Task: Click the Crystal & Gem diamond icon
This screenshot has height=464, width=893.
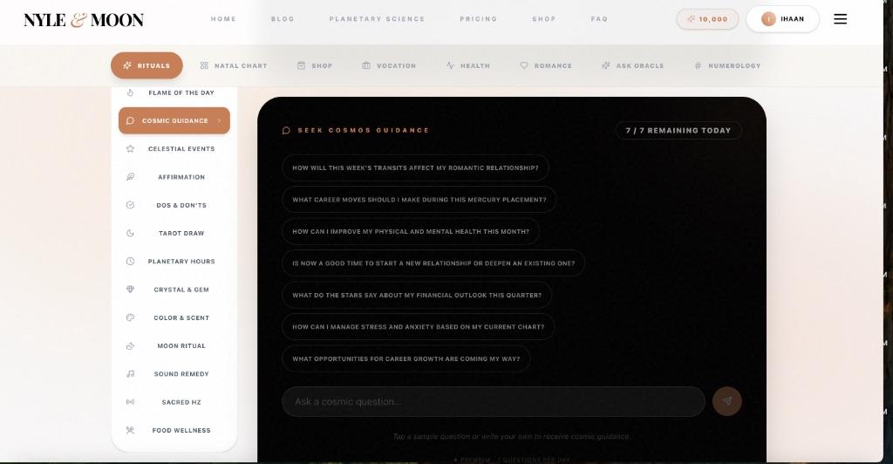Action: (131, 290)
